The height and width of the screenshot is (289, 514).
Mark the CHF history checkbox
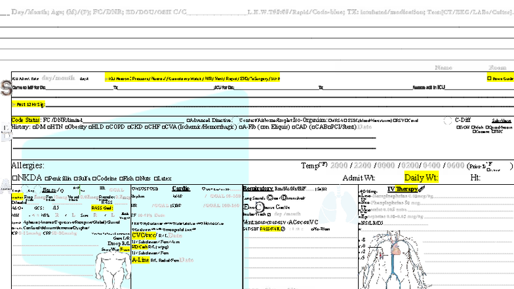click(x=146, y=127)
